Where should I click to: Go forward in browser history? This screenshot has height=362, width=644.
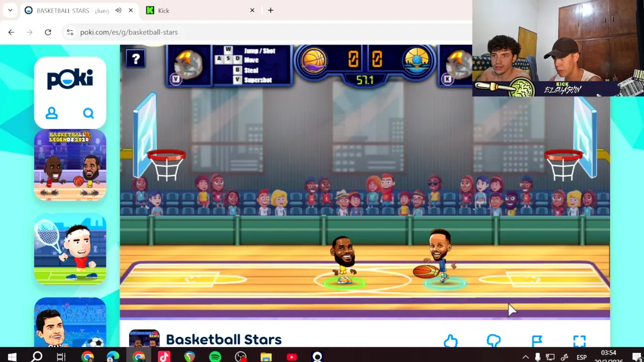(x=30, y=32)
